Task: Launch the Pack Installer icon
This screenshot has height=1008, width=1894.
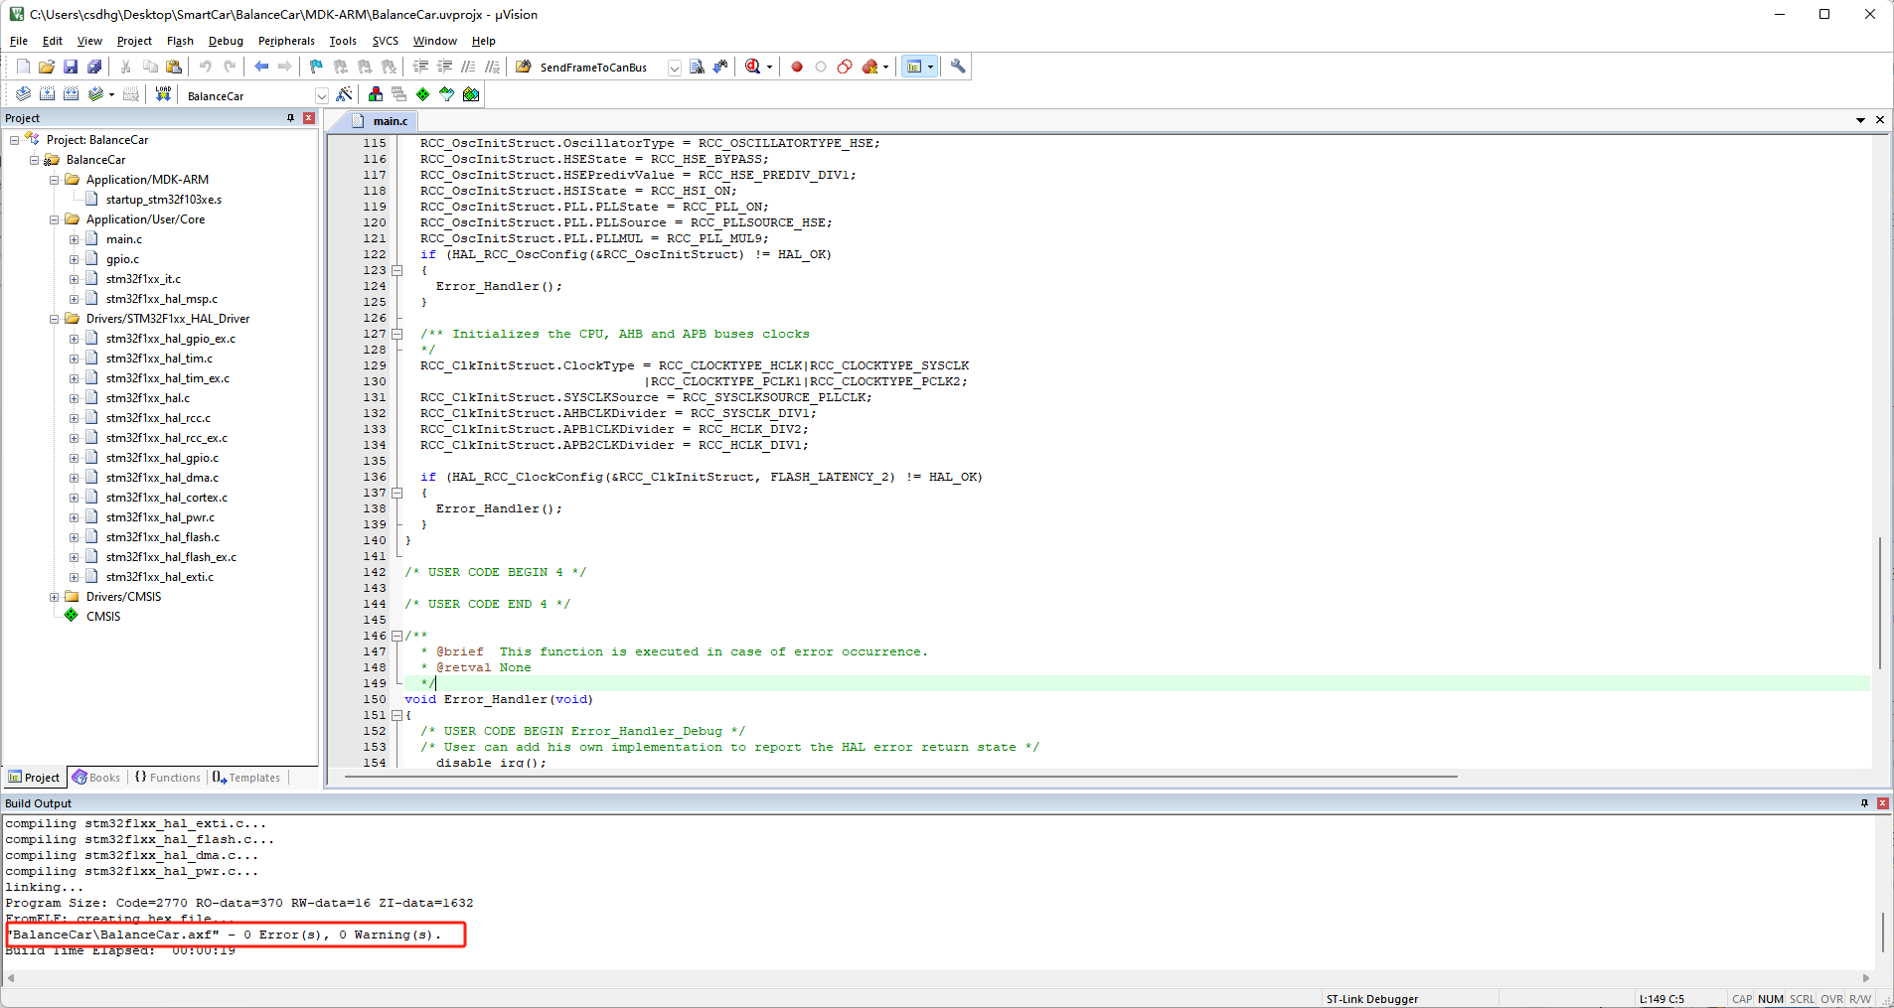Action: coord(471,94)
